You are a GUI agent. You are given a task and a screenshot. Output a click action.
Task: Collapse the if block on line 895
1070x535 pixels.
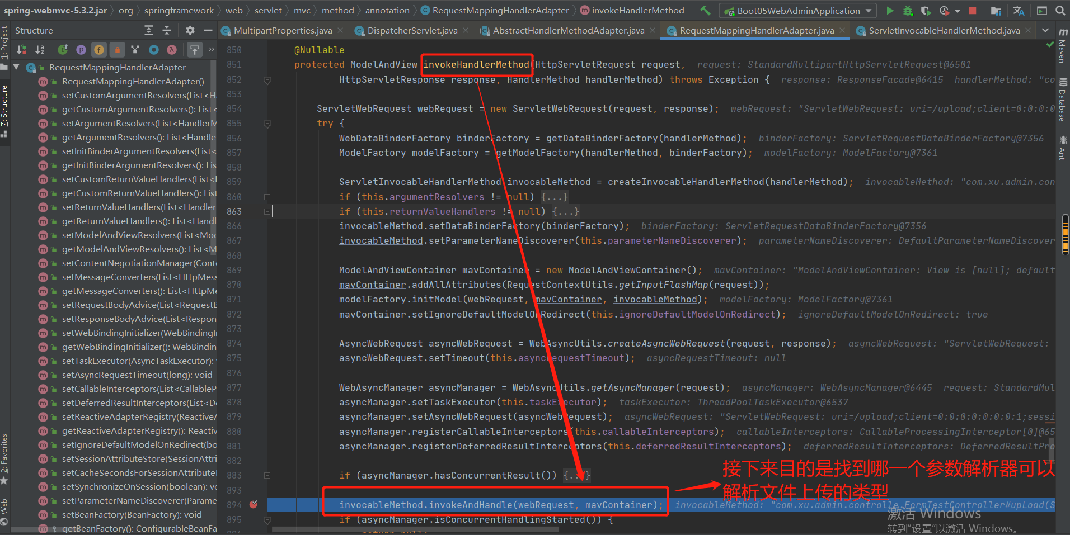tap(267, 519)
